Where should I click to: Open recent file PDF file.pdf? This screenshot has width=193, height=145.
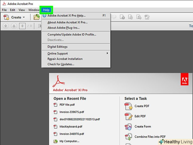[x=67, y=105]
